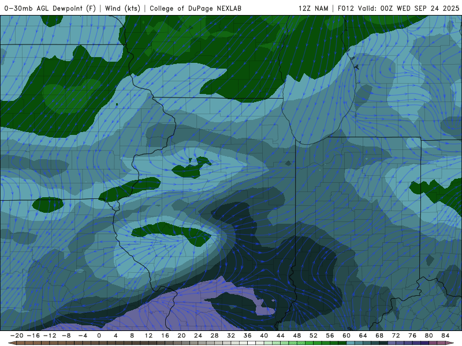Click the '4' color scale label

115,336
